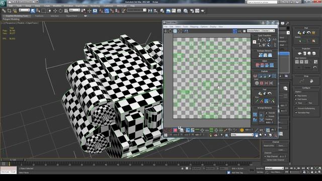Image resolution: width=322 pixels, height=181 pixels.
Task: Open Tools menu in Edit UVWs window
Action: tap(185, 27)
